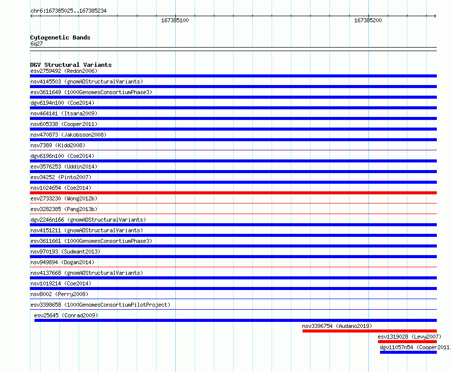
Task: Click the blue bar under esv2759492 (Redon2006)
Action: 233,76
